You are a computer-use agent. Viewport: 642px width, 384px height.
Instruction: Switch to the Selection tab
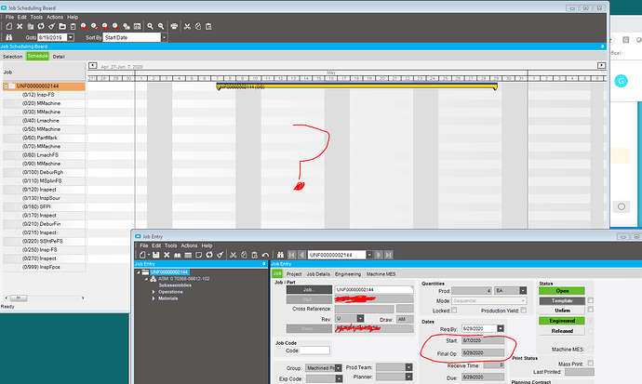(12, 57)
